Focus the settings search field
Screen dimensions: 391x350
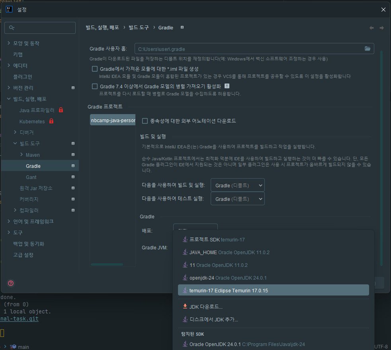point(40,28)
